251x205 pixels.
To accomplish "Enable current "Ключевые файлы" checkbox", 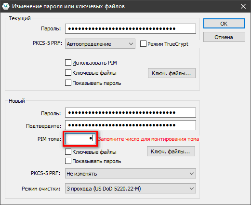I will coord(68,73).
